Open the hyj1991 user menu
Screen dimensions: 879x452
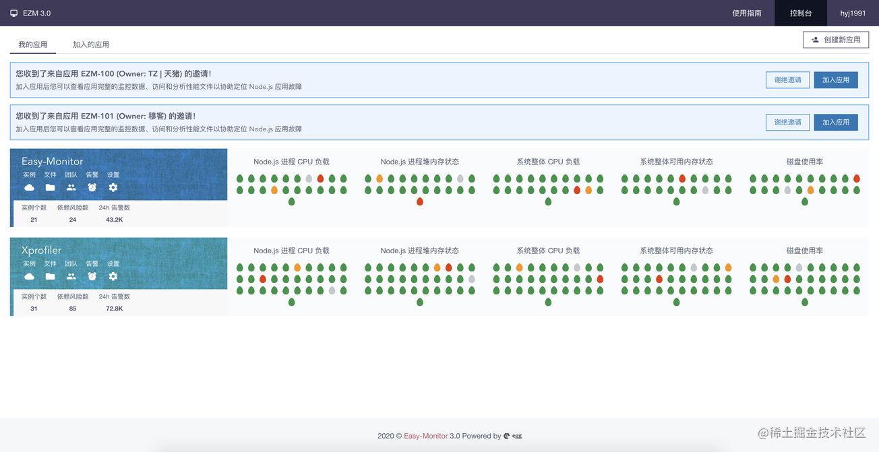[853, 13]
